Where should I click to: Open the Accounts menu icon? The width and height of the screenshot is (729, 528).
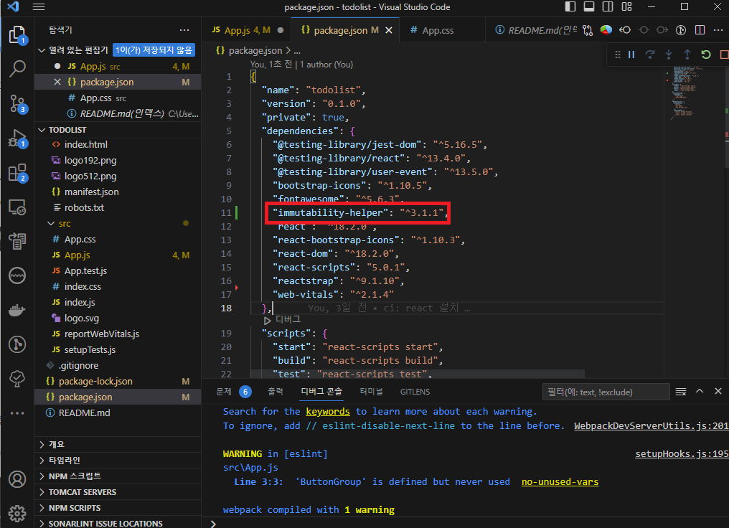coord(17,479)
